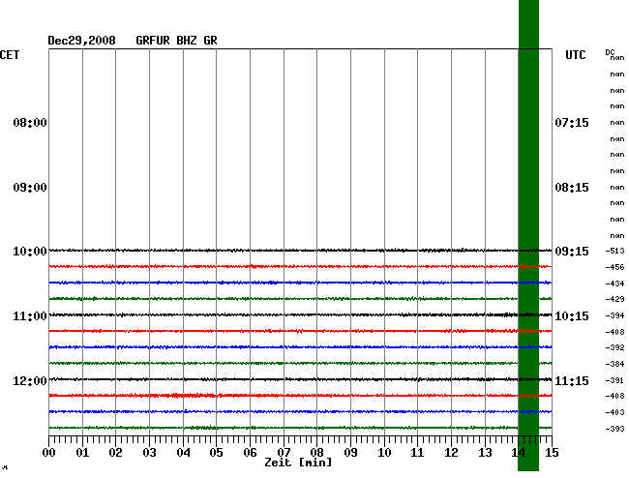Click the 11 minute axis label
The image size is (629, 478).
[x=418, y=453]
